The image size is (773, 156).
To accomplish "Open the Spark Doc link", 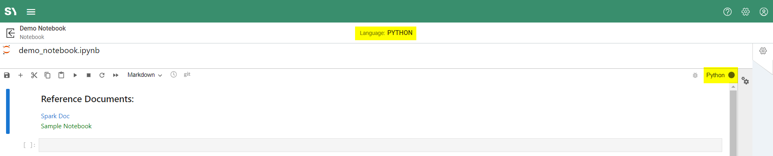I will coord(55,116).
